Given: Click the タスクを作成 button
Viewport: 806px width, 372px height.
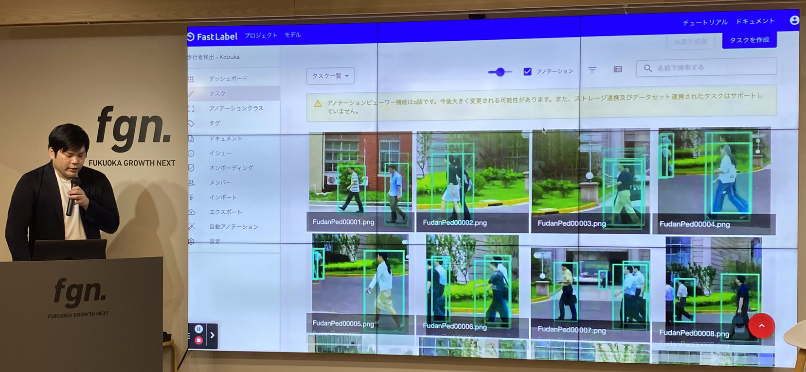Looking at the screenshot, I should point(750,40).
